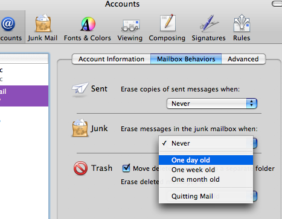Image resolution: width=282 pixels, height=219 pixels.
Task: Click the red Trash prohibited icon
Action: 80,168
